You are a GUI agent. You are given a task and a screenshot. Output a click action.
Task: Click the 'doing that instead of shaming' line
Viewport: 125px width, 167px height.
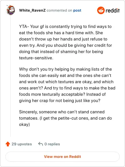pos(61,52)
